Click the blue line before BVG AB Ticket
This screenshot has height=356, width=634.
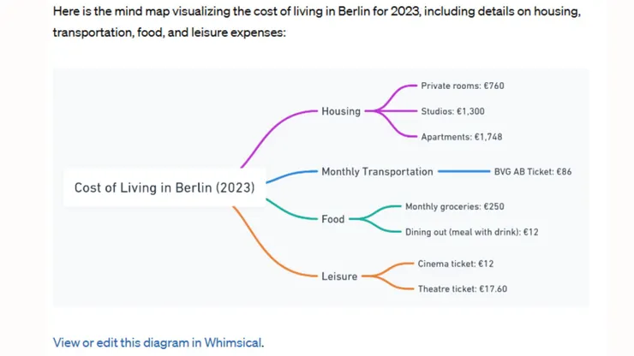(464, 172)
